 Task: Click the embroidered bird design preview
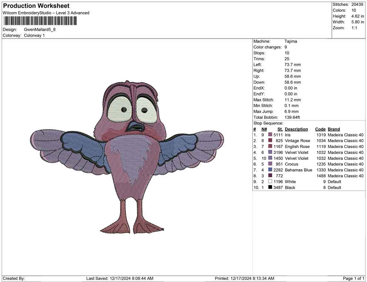point(127,157)
